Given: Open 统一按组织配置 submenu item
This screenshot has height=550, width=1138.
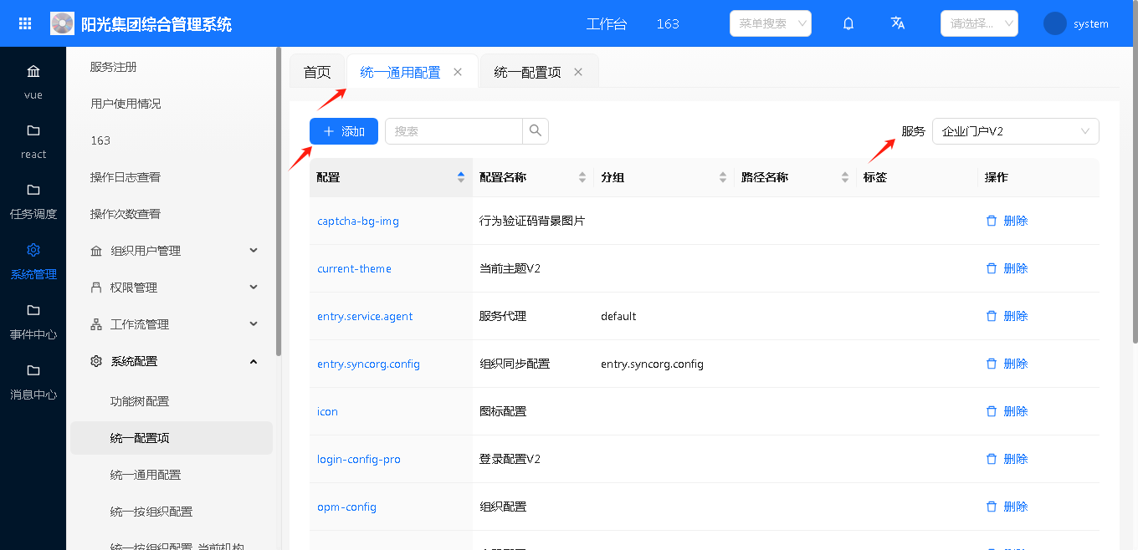Looking at the screenshot, I should pyautogui.click(x=151, y=512).
